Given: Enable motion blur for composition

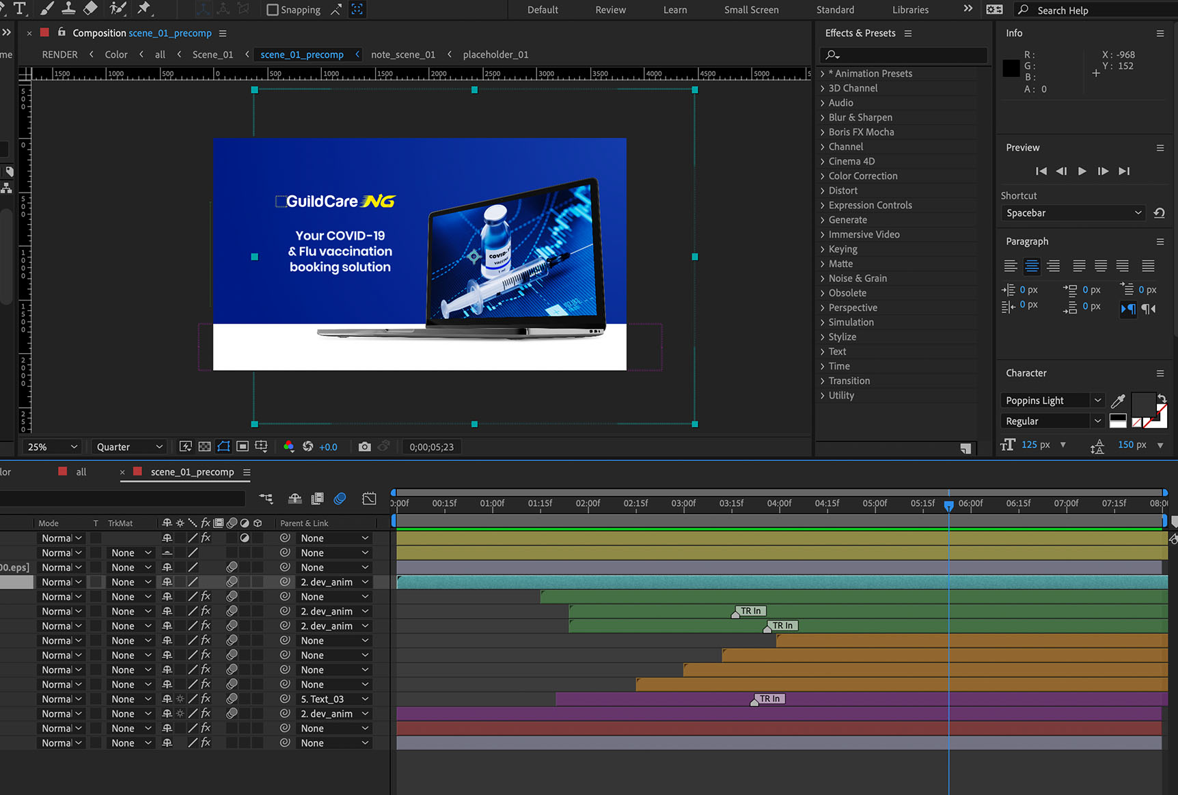Looking at the screenshot, I should point(340,499).
